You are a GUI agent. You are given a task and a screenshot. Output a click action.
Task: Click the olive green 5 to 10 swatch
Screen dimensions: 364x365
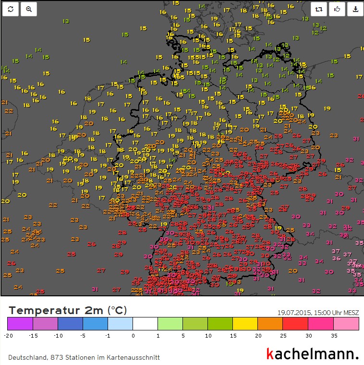click(195, 324)
